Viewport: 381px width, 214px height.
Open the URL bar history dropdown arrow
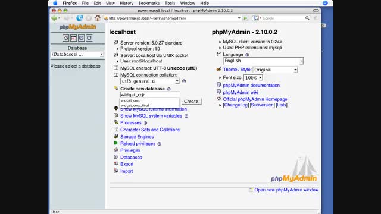[x=239, y=18]
